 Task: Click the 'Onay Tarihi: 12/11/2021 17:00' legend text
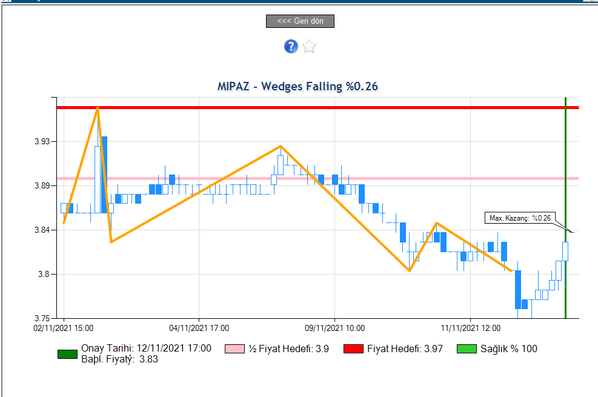point(146,348)
